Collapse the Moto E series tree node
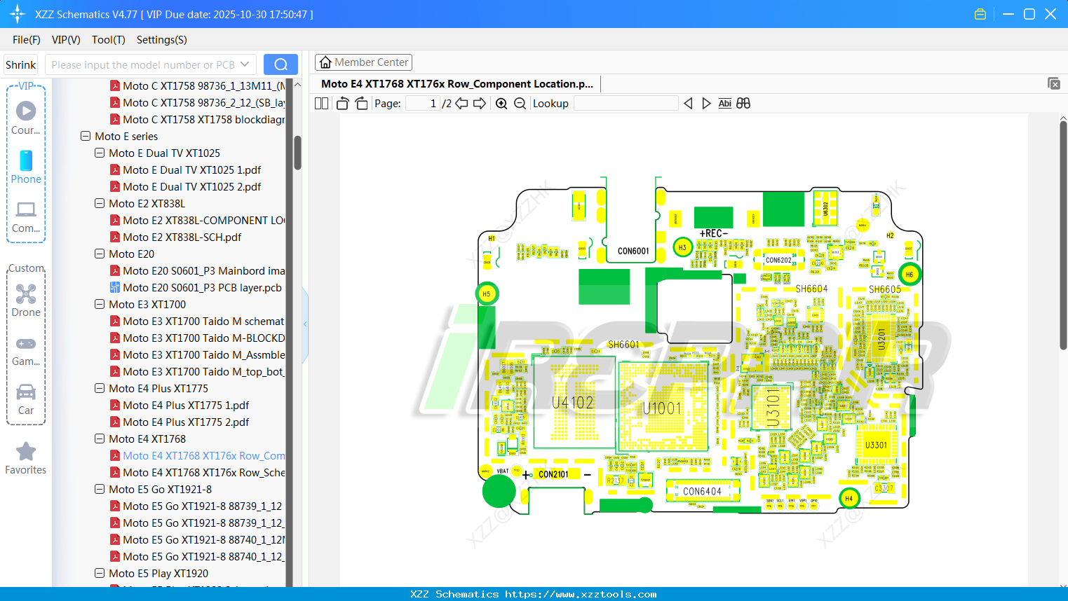Viewport: 1068px width, 601px height. coord(86,137)
